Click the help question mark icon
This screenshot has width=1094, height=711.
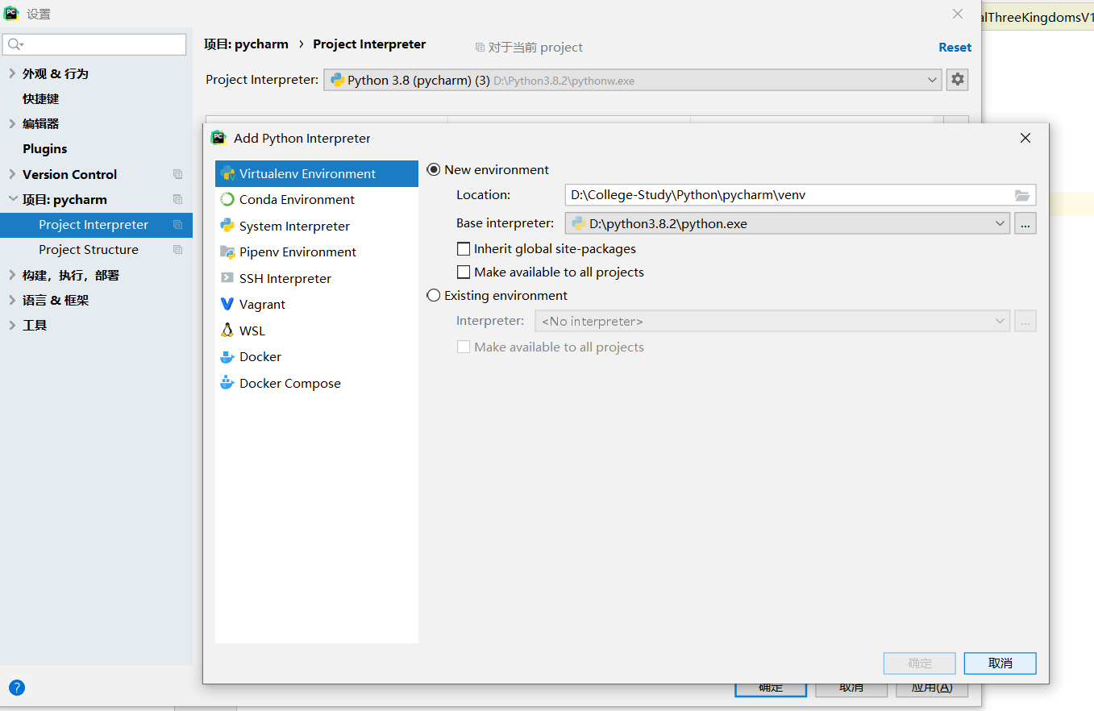pos(16,687)
